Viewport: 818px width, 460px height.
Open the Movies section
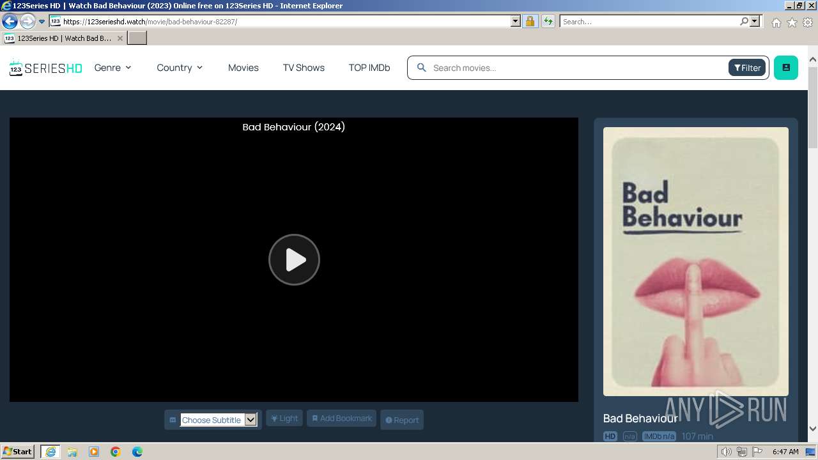243,68
